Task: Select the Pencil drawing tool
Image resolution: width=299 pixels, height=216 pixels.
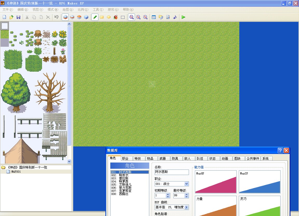Action: point(95,17)
